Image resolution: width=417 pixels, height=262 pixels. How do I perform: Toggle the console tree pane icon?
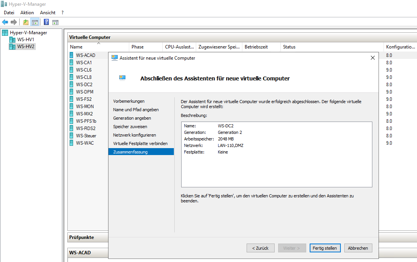tap(35, 22)
